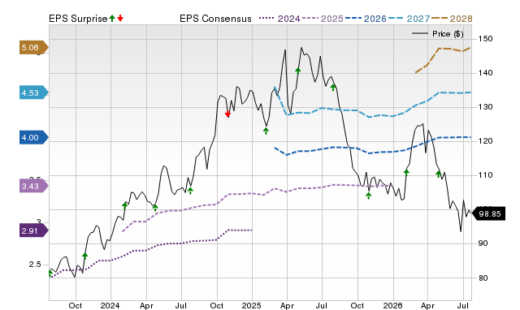Toggle the 2028 EPS consensus legend entry
This screenshot has width=520, height=310.
452,19
